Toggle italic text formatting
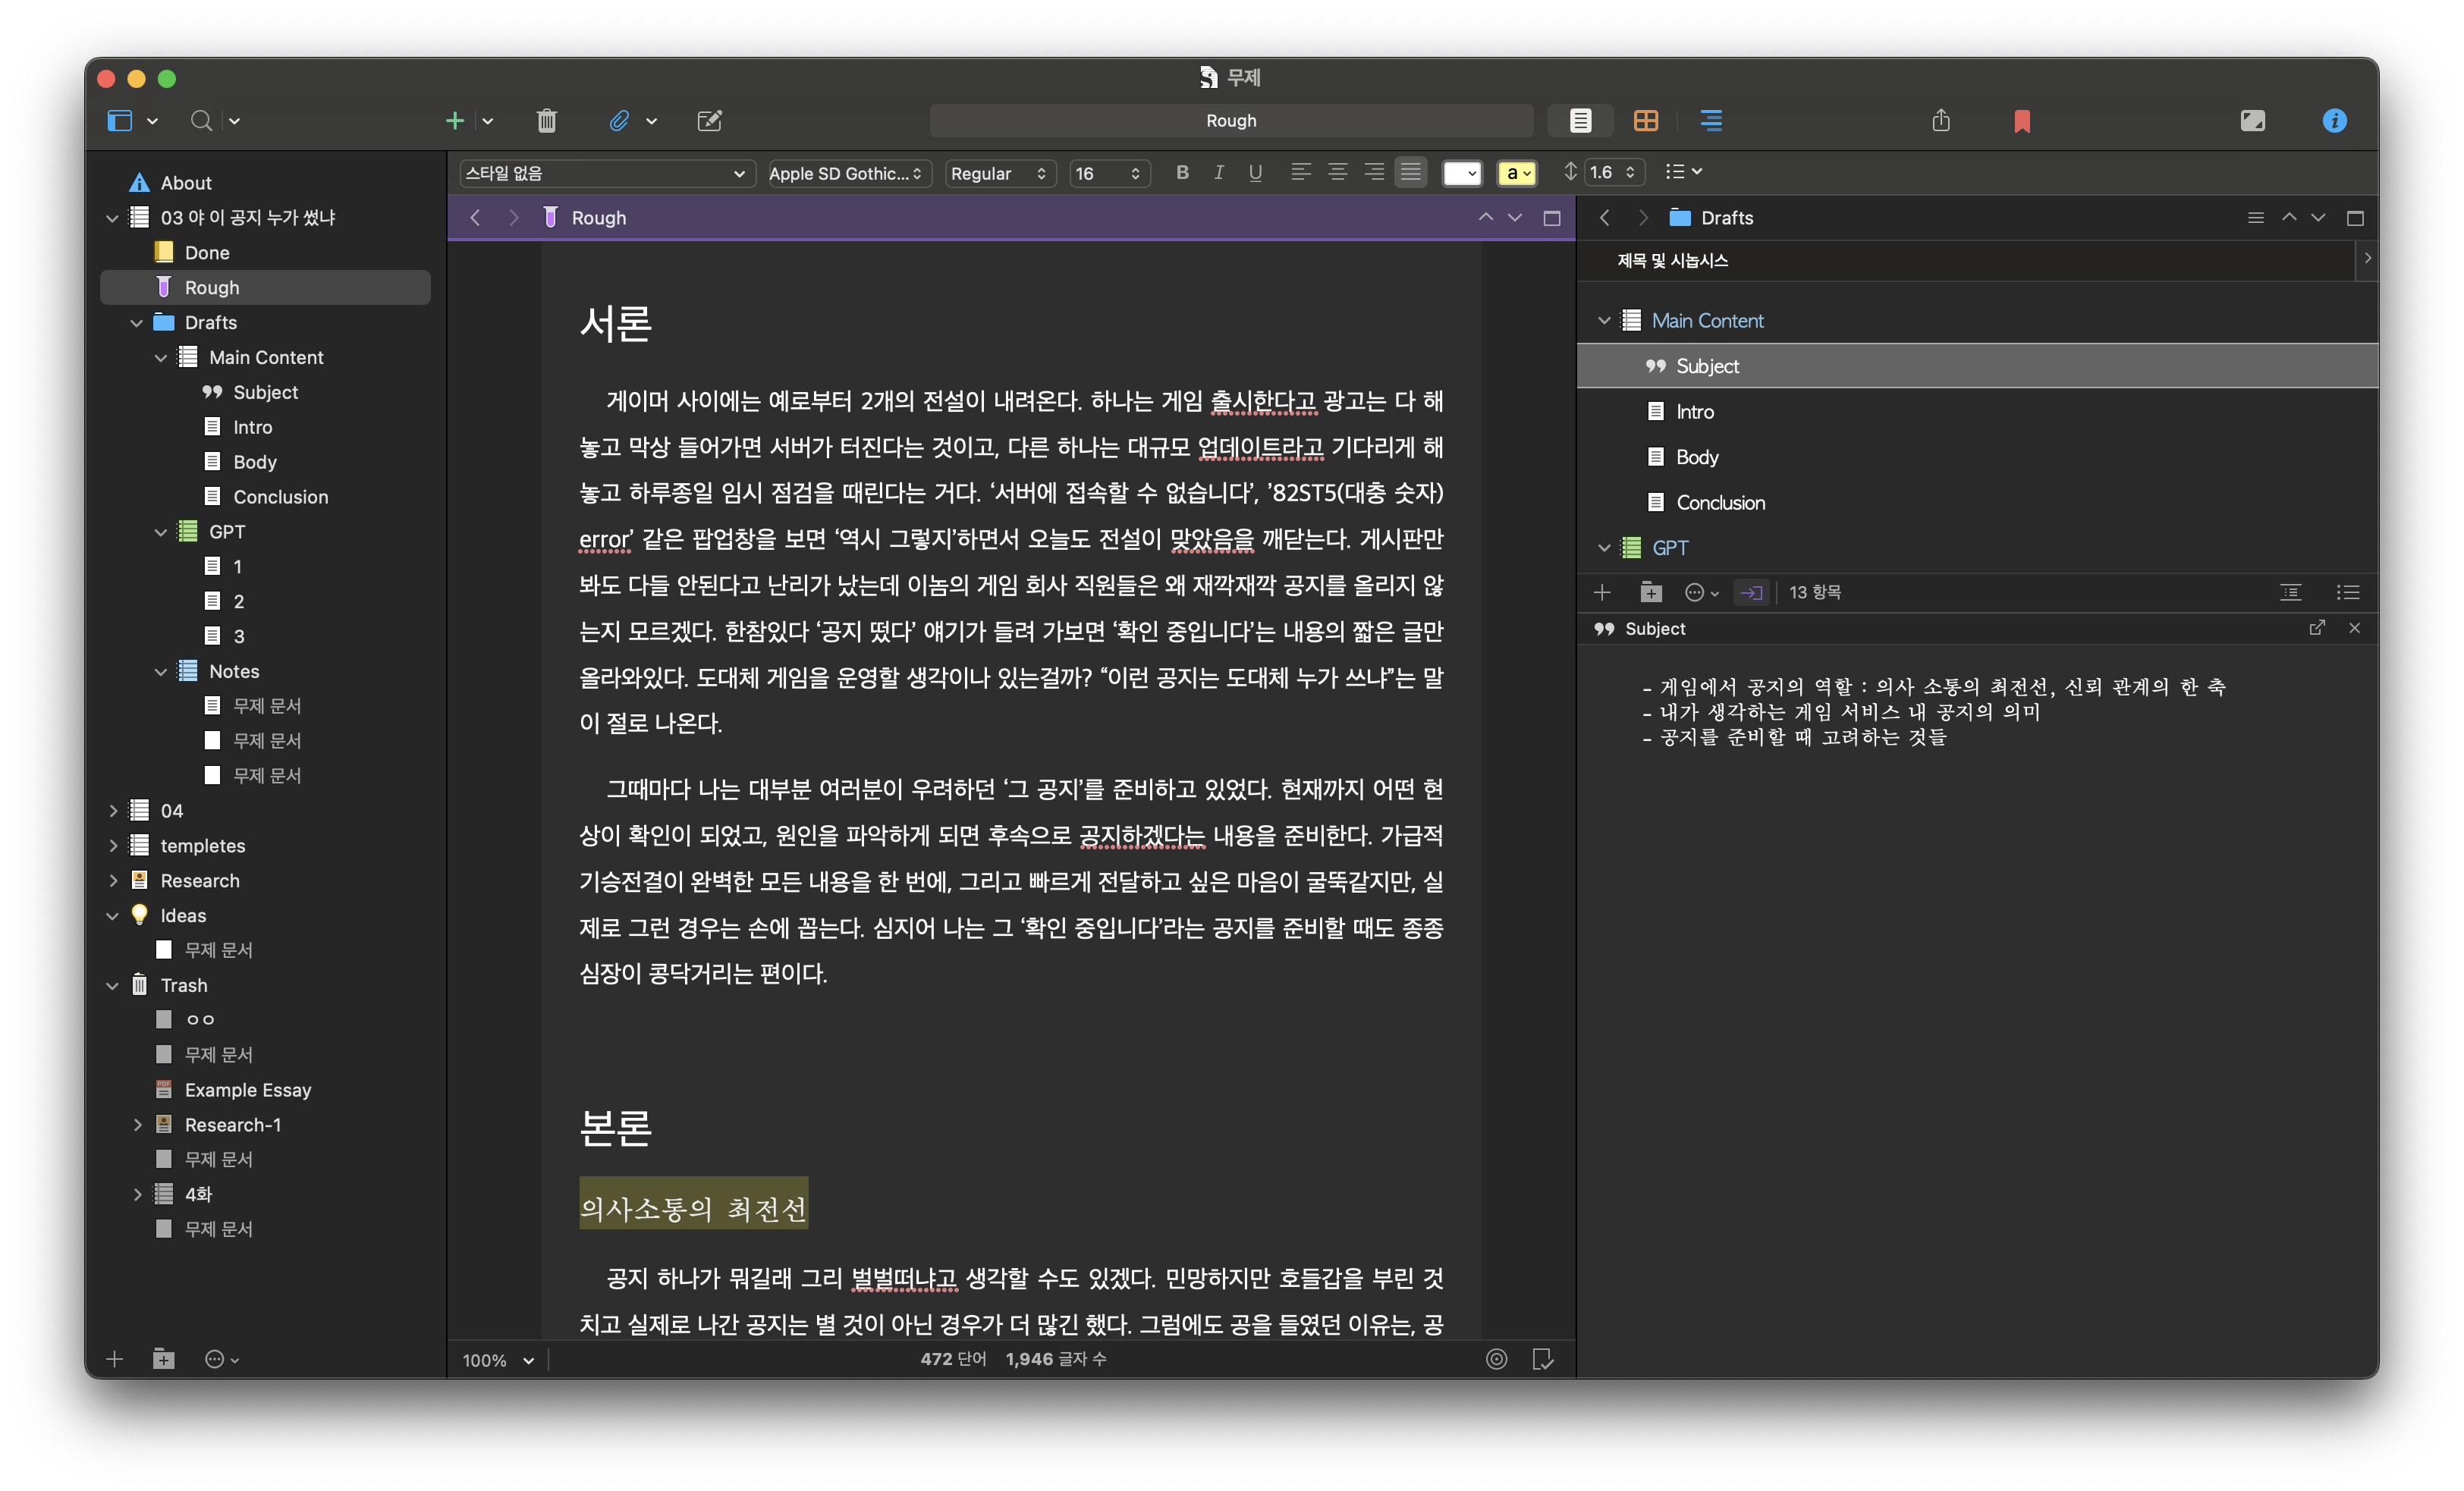 [1218, 173]
